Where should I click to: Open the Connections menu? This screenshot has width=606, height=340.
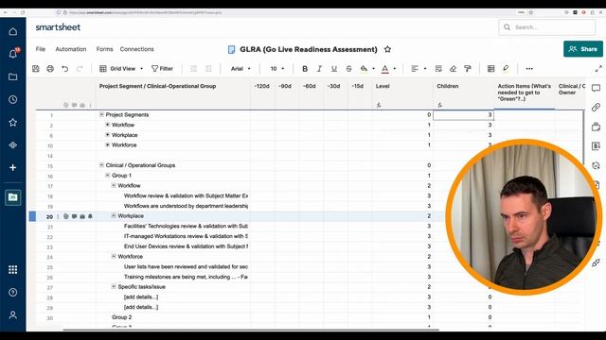tap(136, 49)
